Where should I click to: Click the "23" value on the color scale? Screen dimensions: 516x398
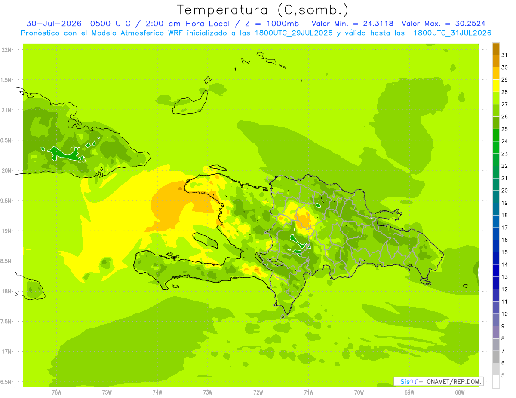[x=505, y=154]
